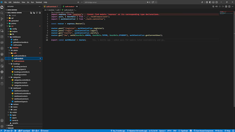Click UTF-8 encoding in status bar

coord(169,131)
